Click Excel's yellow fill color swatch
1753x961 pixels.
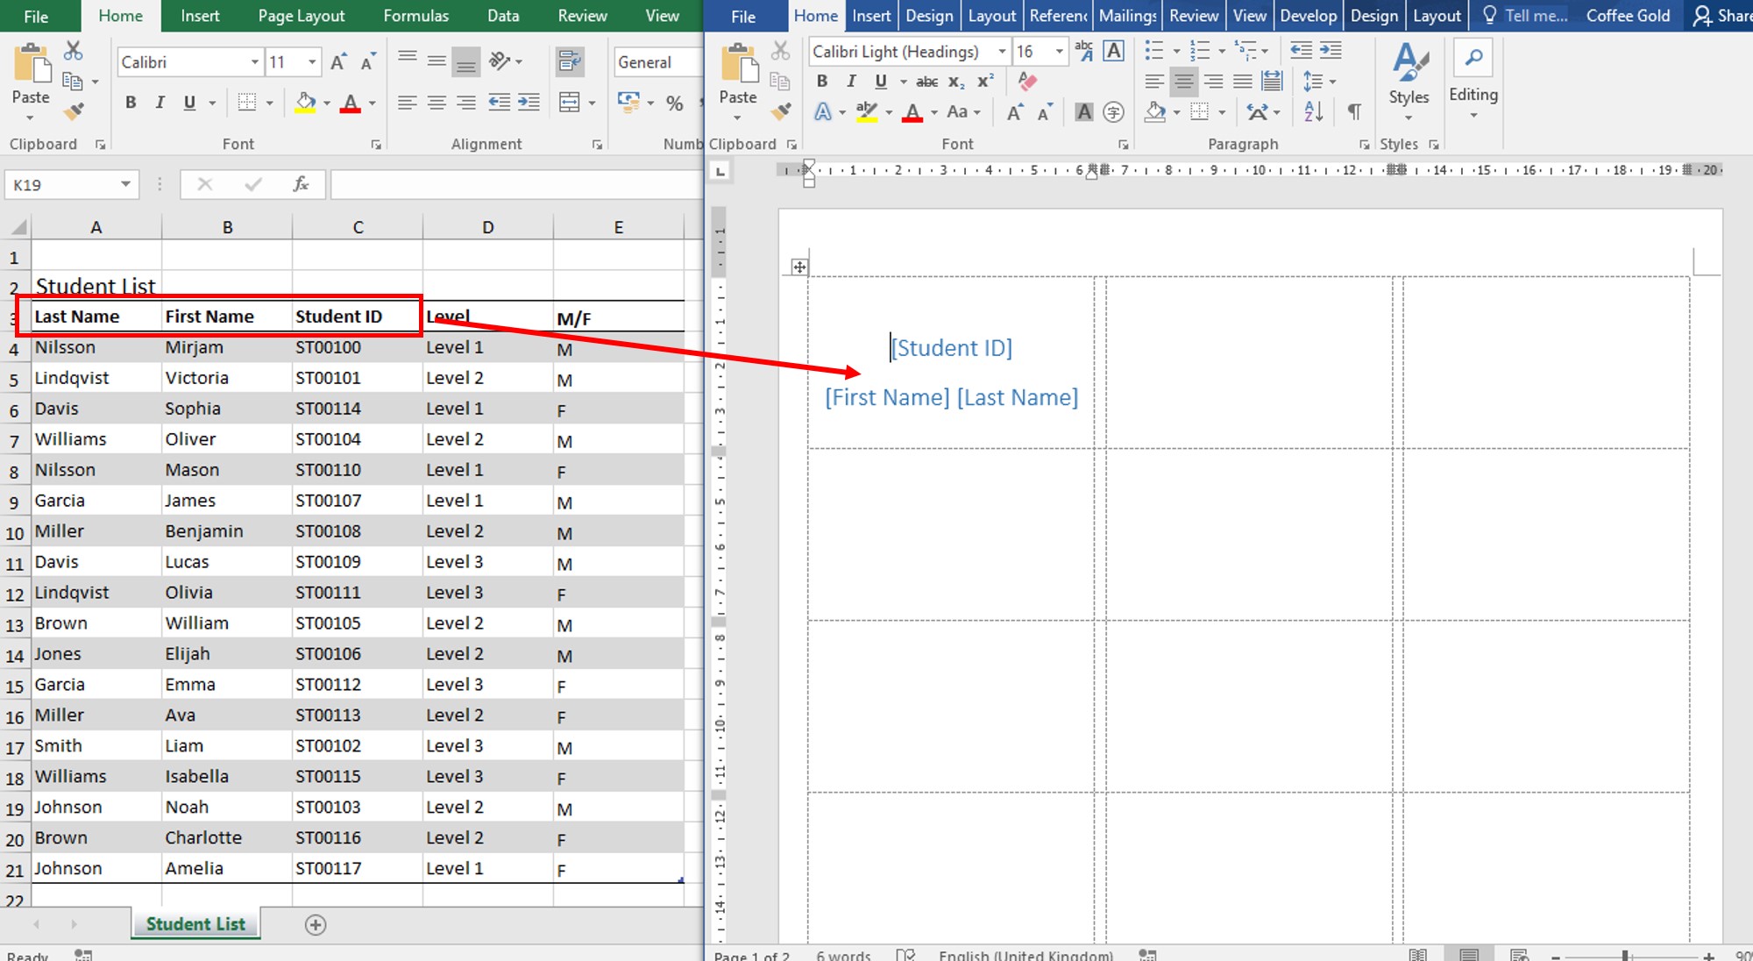coord(305,103)
